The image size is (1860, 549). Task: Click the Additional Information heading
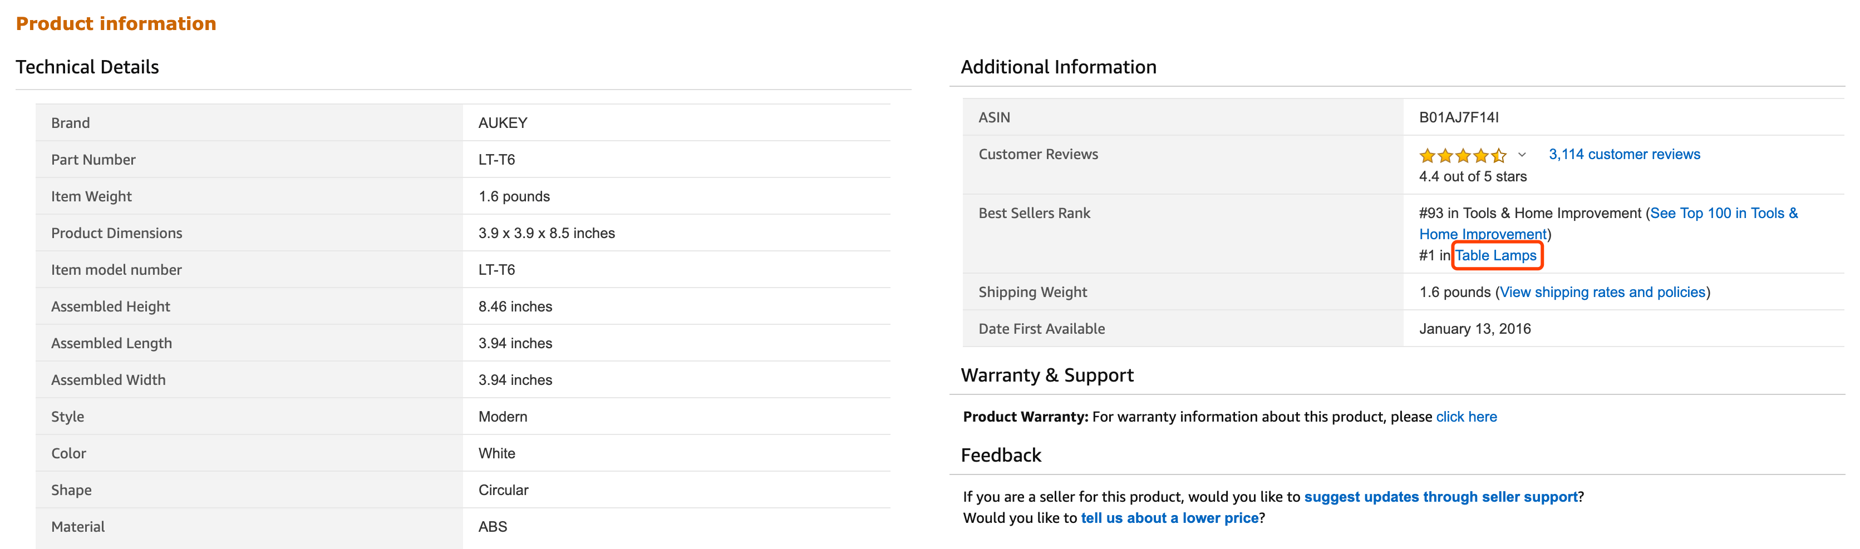point(1058,67)
